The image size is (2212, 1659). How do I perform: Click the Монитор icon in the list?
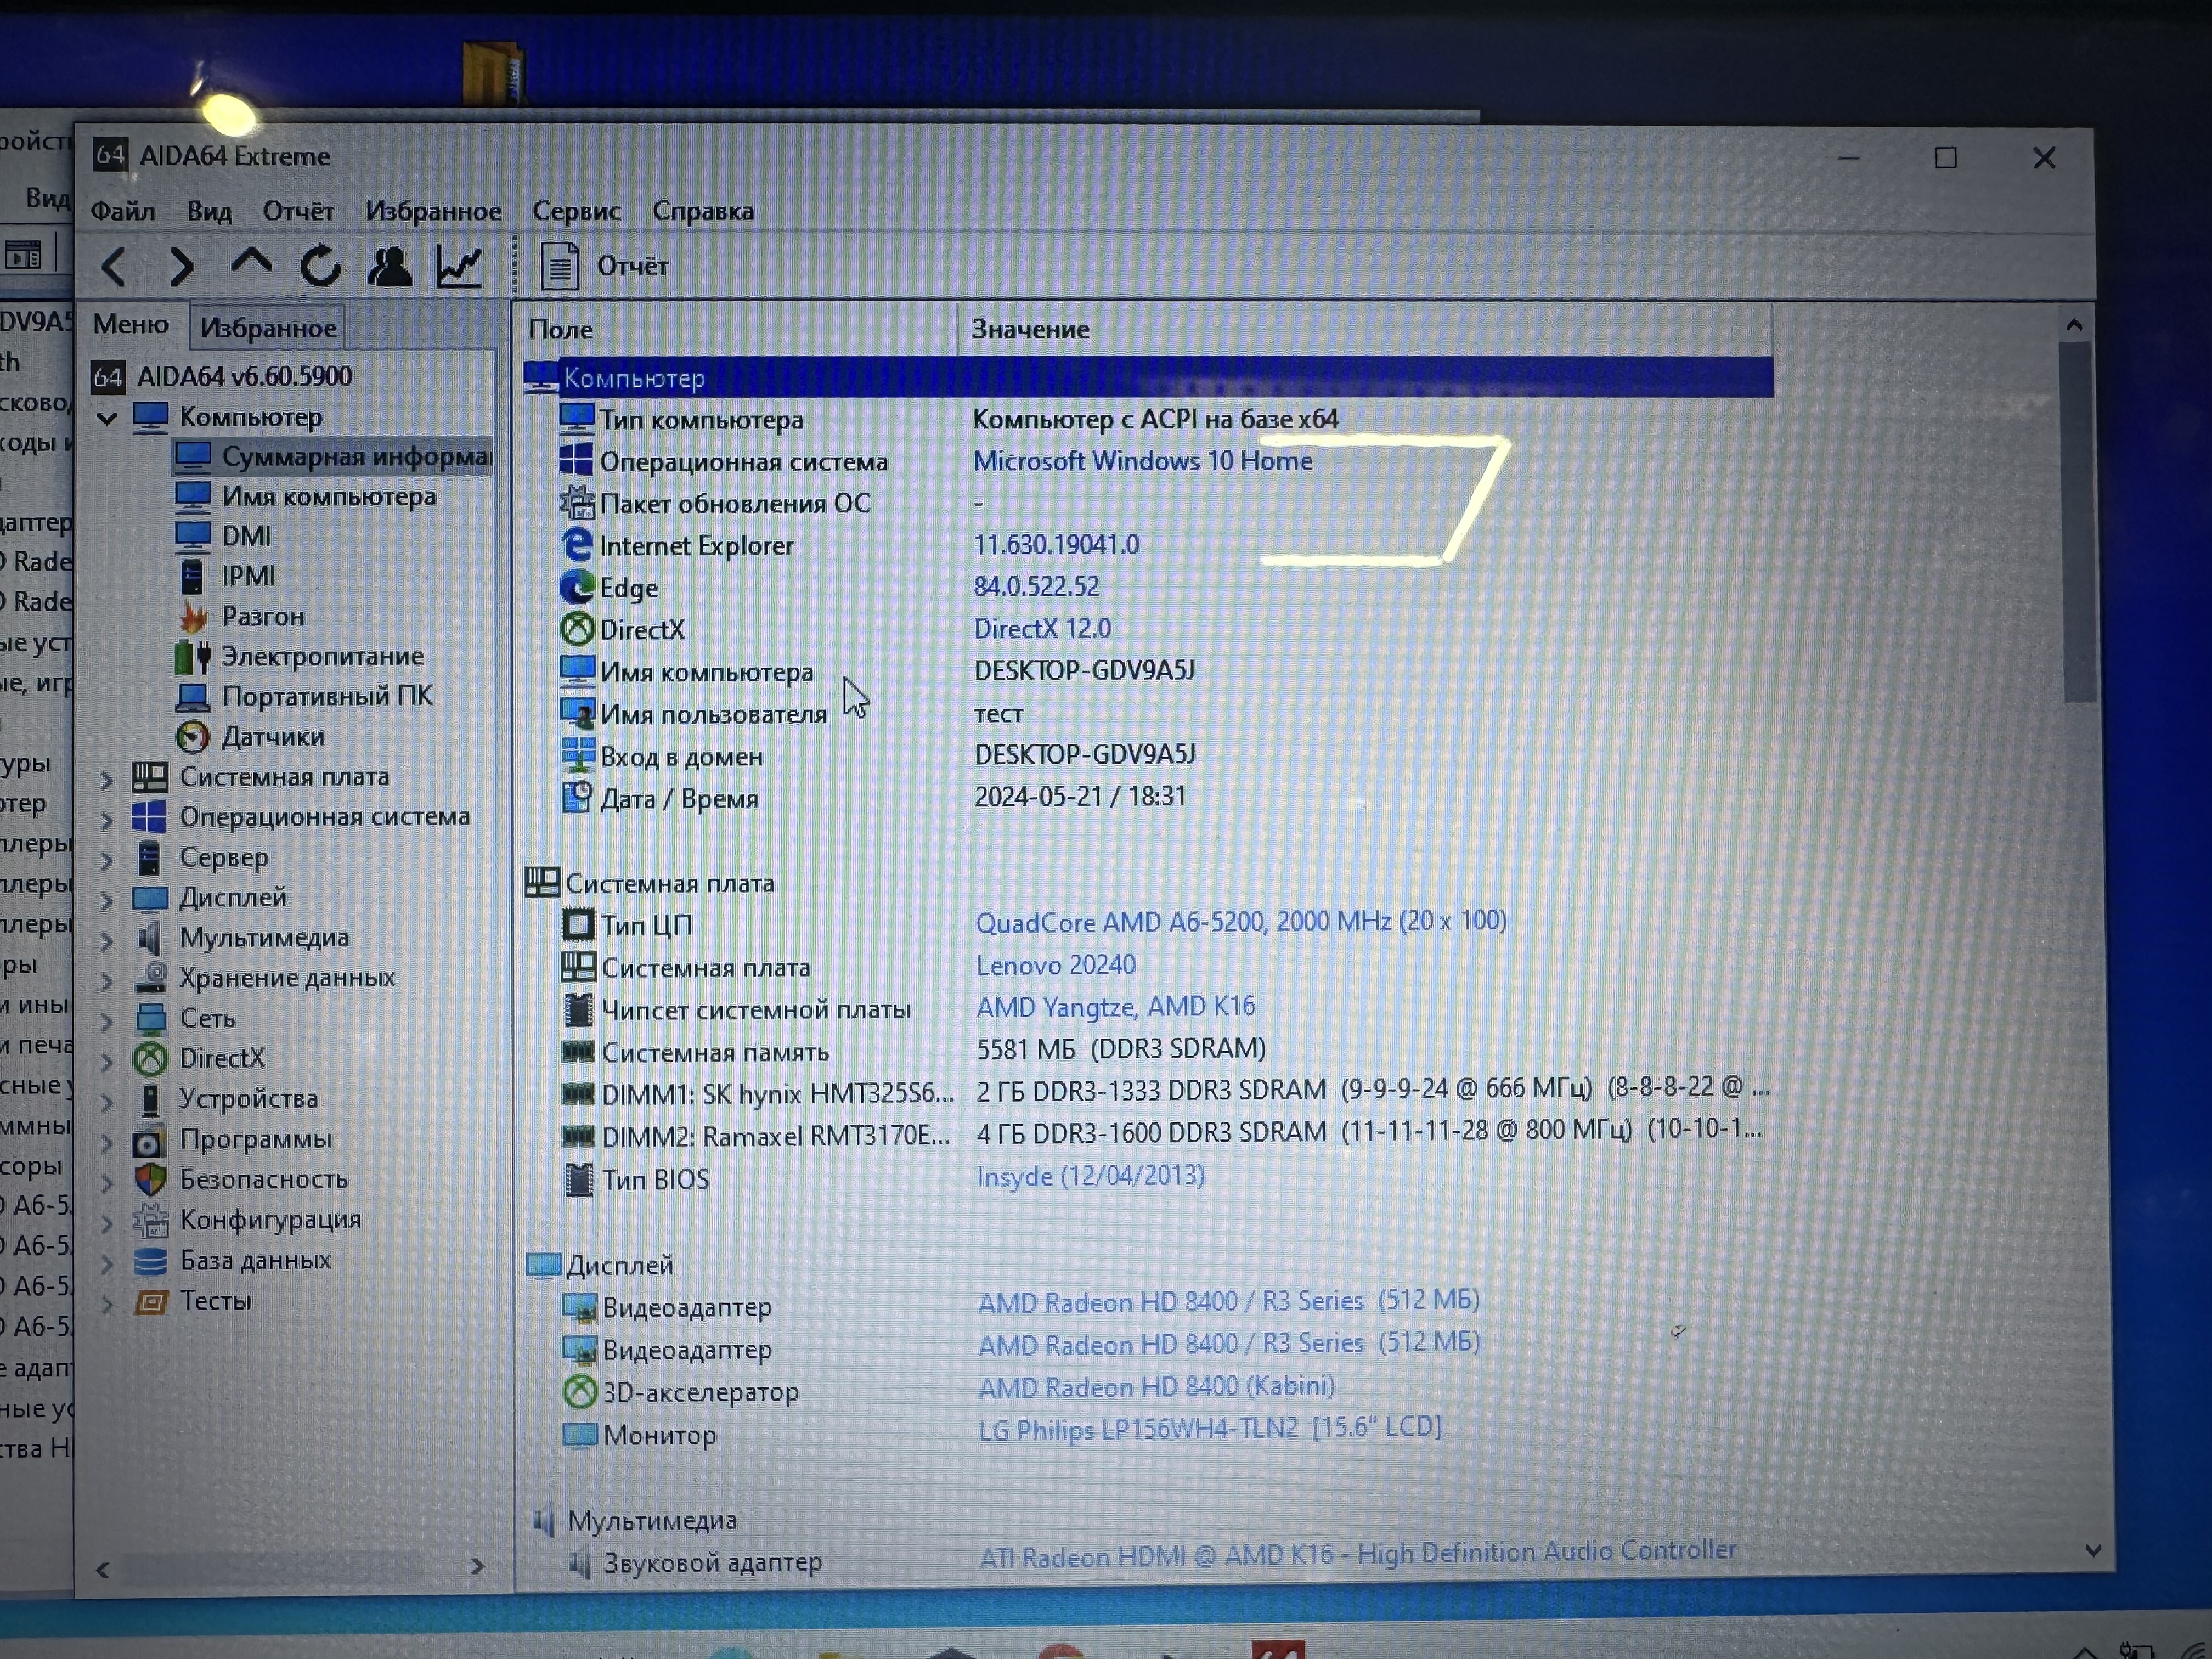[579, 1435]
